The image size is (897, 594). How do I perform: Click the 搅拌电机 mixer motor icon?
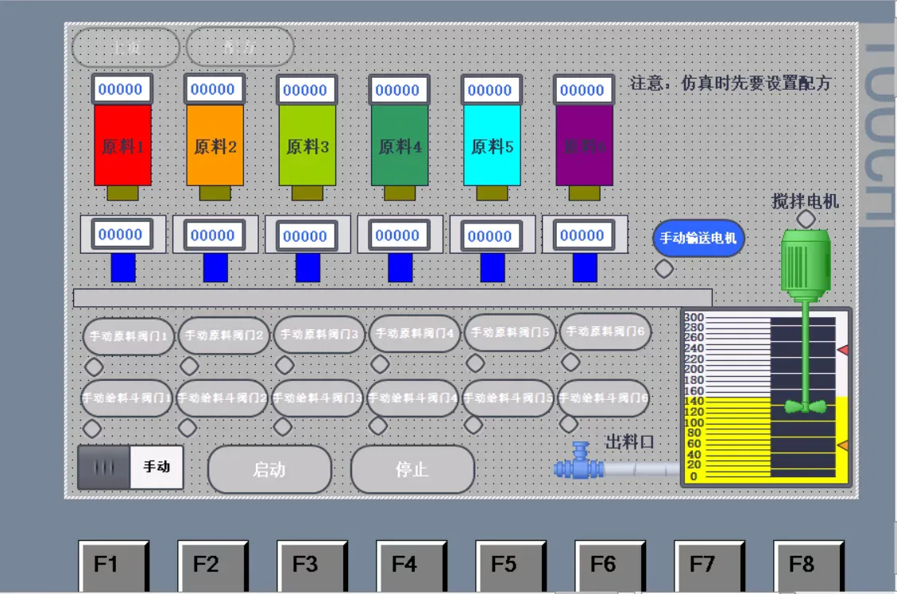[x=804, y=262]
